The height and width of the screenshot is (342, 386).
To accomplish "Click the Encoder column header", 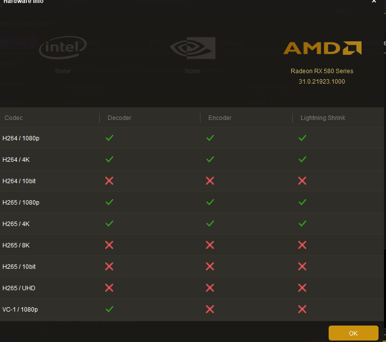I will point(220,118).
